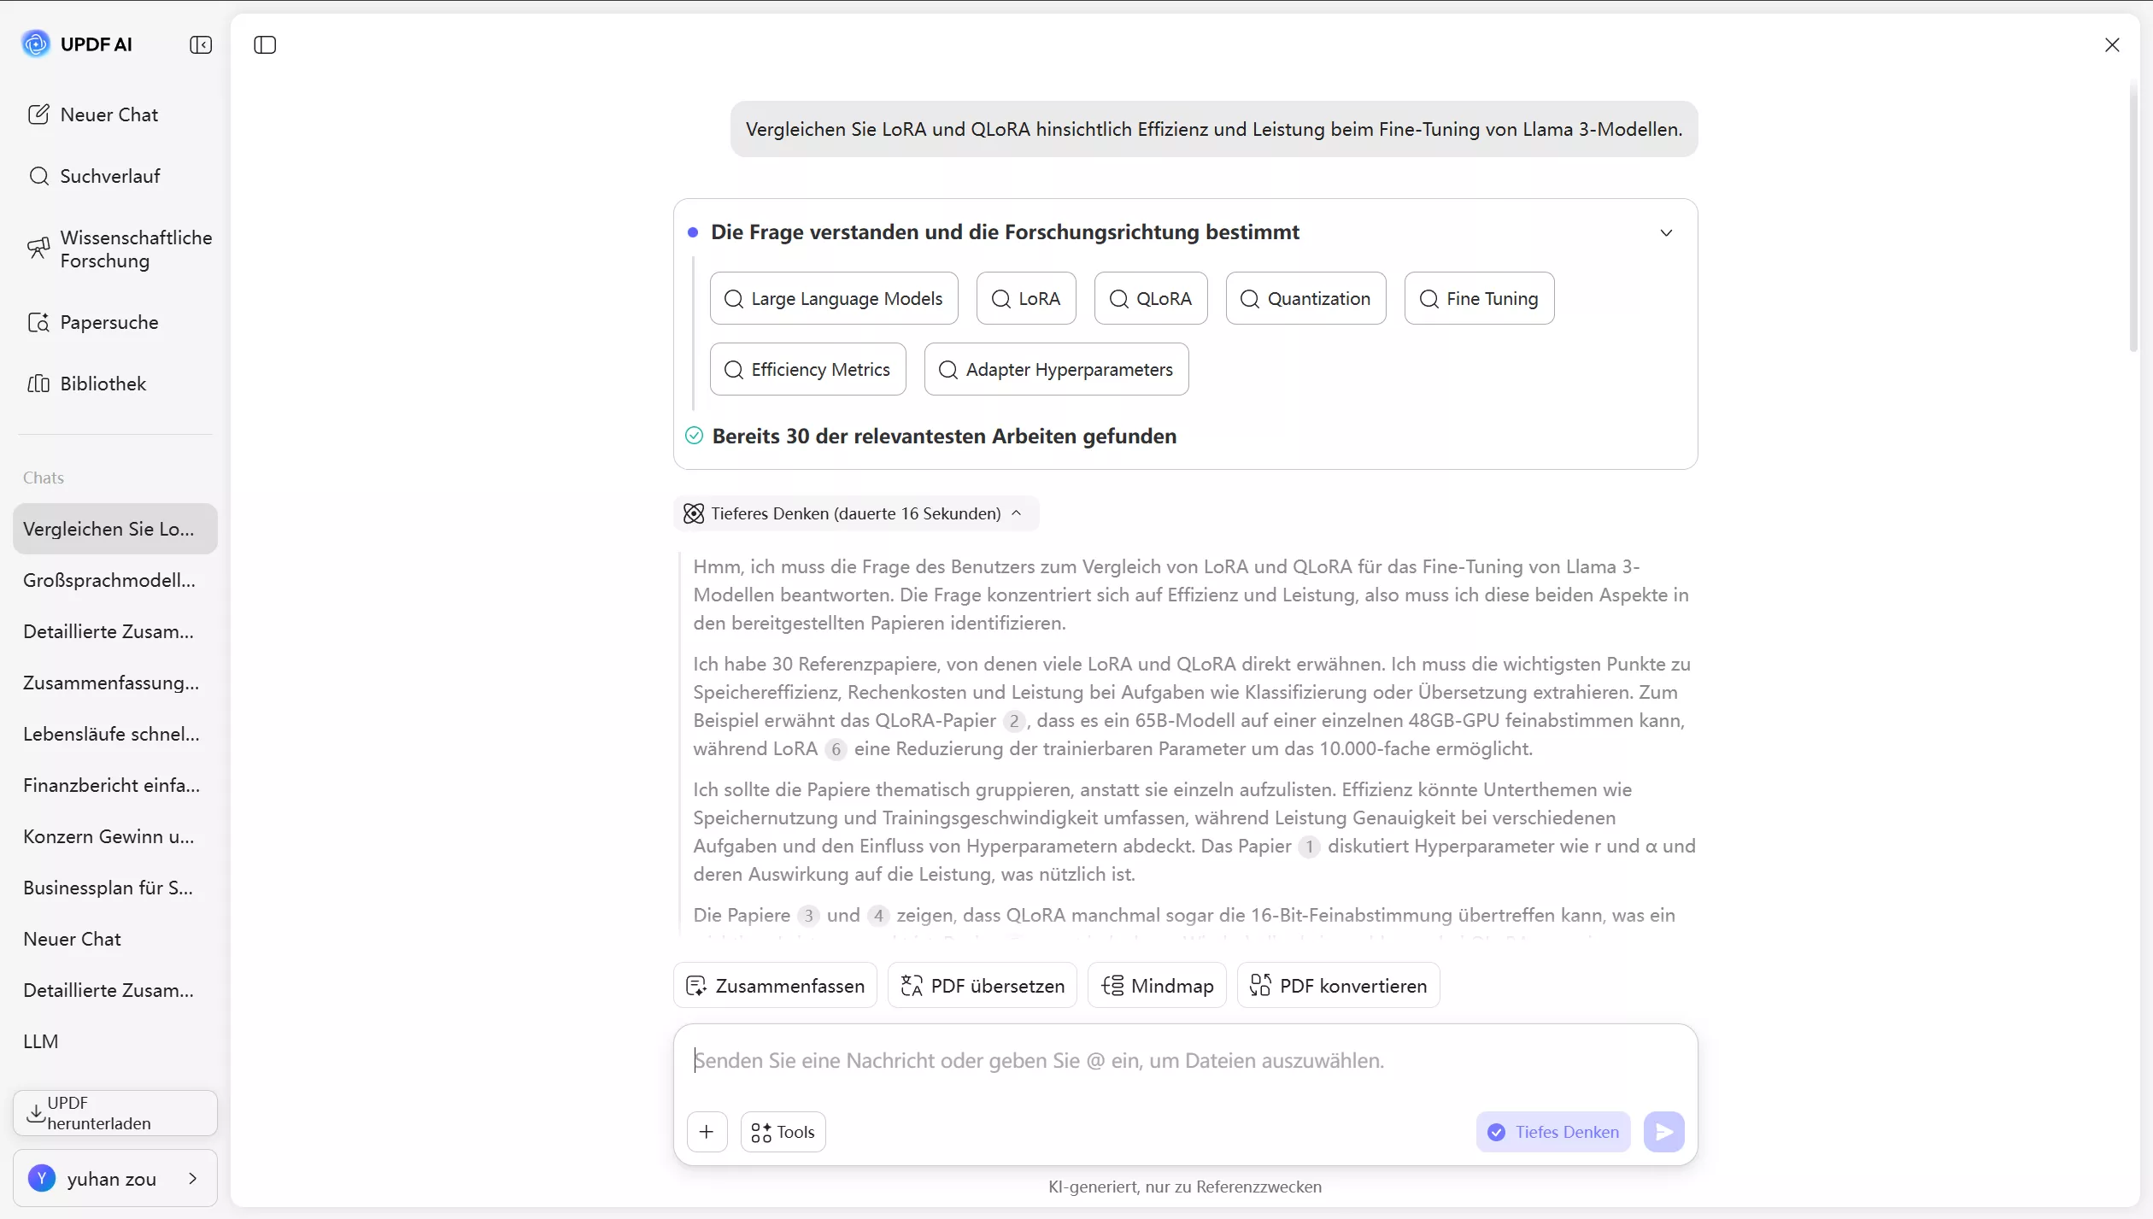Click citation reference number 2
The width and height of the screenshot is (2153, 1219).
pyautogui.click(x=1013, y=721)
